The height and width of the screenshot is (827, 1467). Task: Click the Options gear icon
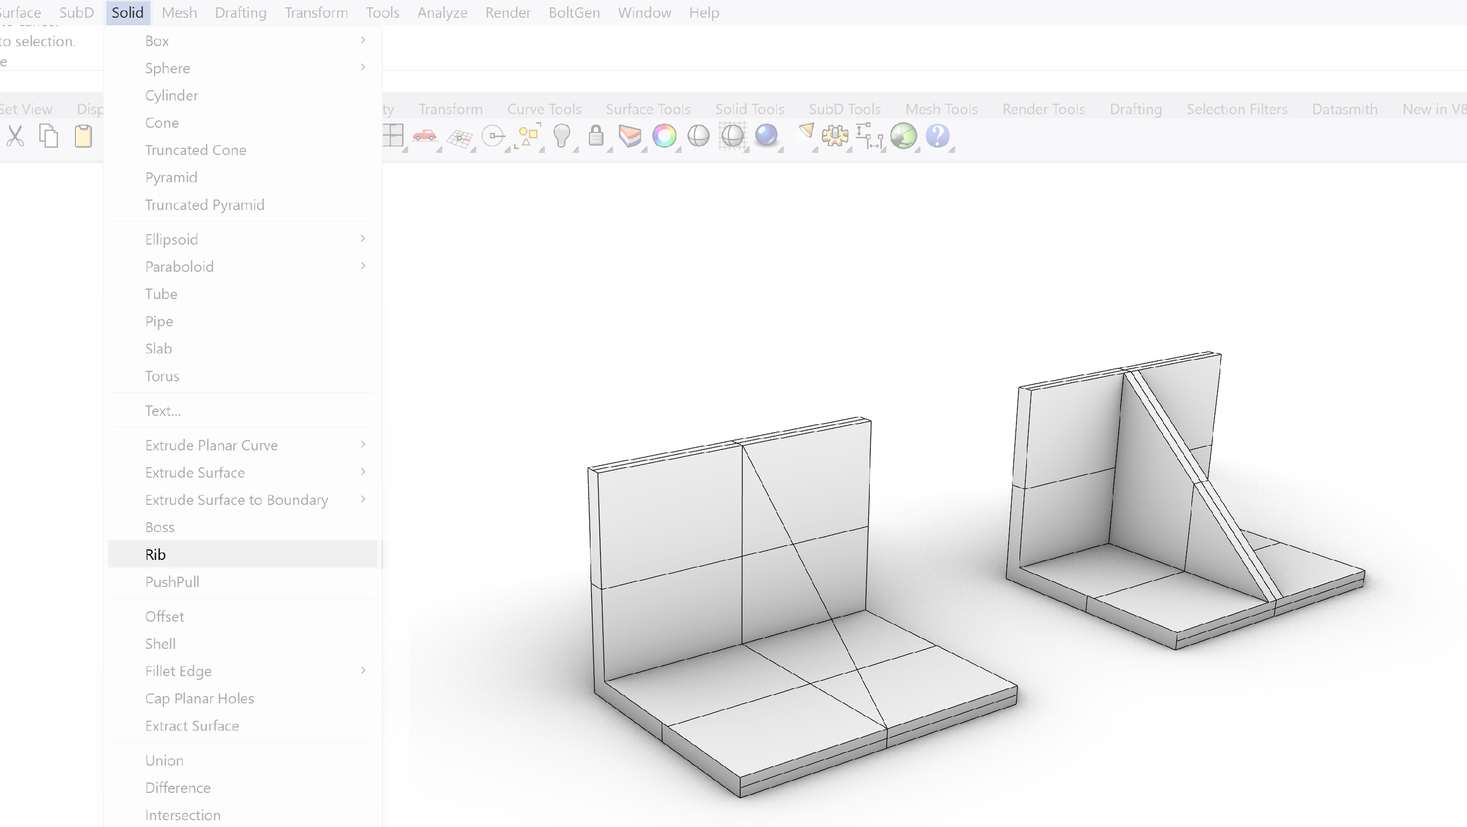point(834,137)
